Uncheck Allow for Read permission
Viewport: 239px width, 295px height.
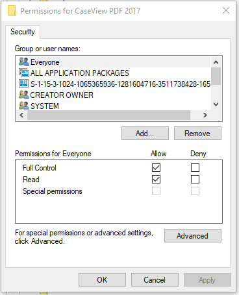pos(156,179)
